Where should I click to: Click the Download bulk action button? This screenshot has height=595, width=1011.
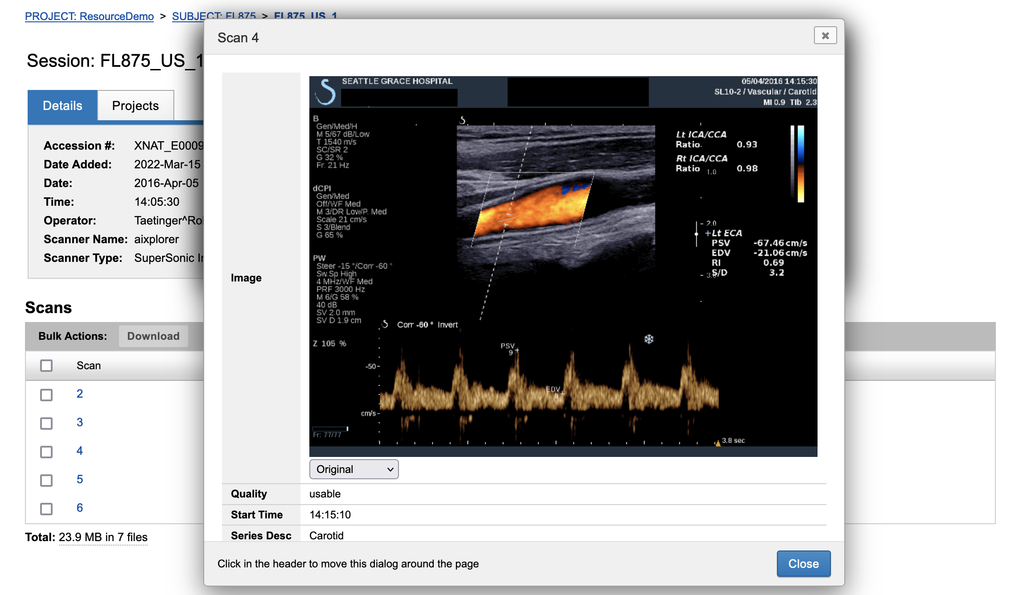(153, 336)
